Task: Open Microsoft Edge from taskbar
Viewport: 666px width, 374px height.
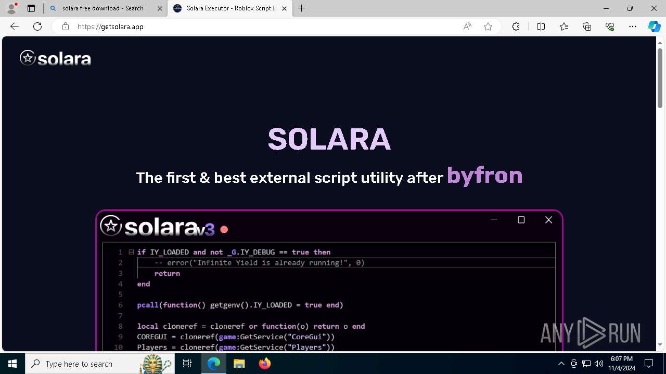Action: 214,364
